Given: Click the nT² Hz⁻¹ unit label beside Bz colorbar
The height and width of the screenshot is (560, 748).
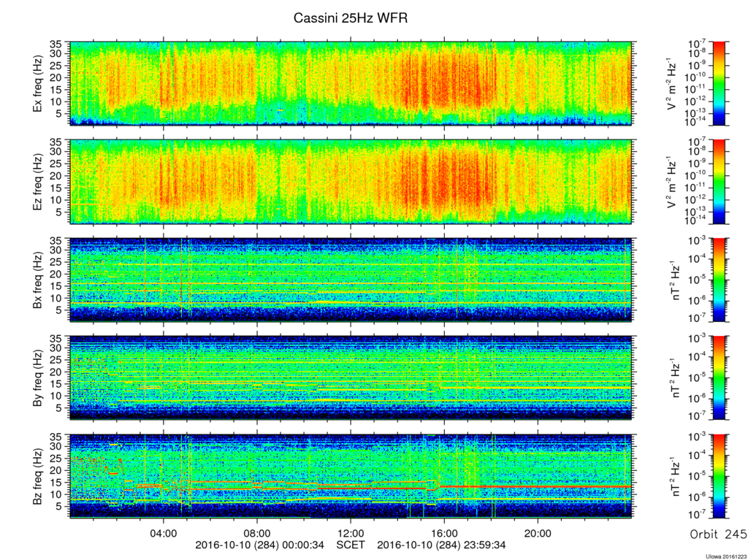Looking at the screenshot, I should [675, 477].
